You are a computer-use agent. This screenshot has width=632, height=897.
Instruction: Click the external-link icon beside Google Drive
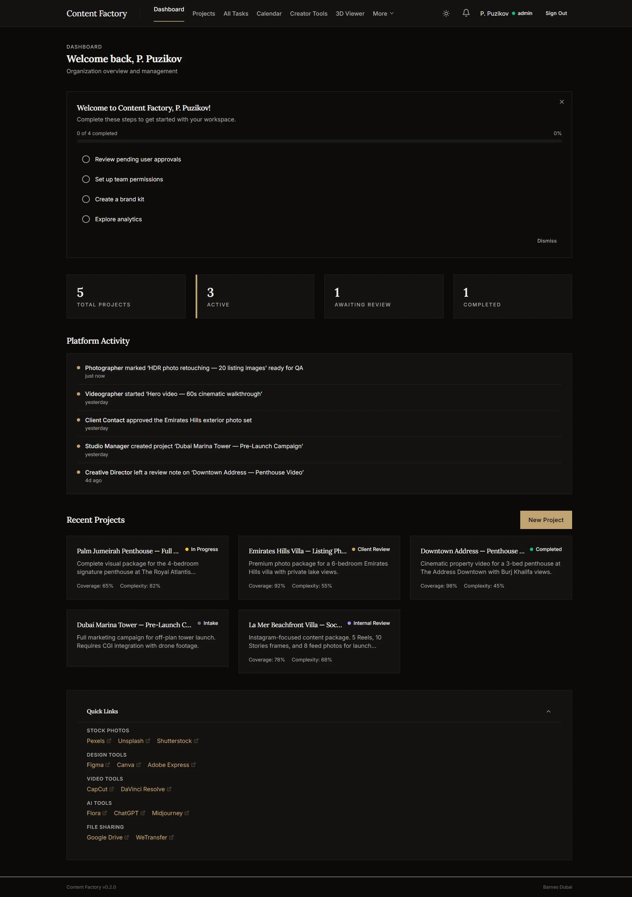point(126,837)
